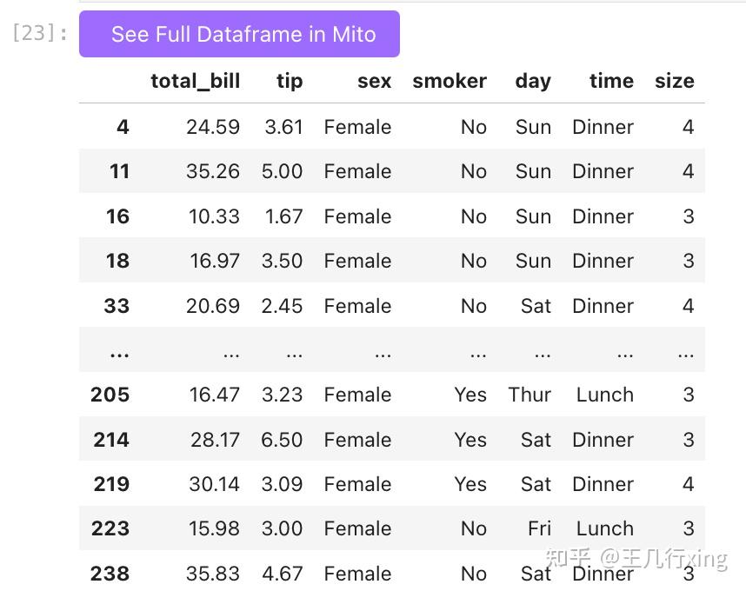Select row index 219
Image resolution: width=746 pixels, height=591 pixels.
[111, 484]
